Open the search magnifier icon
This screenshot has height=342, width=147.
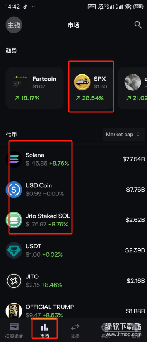[138, 25]
